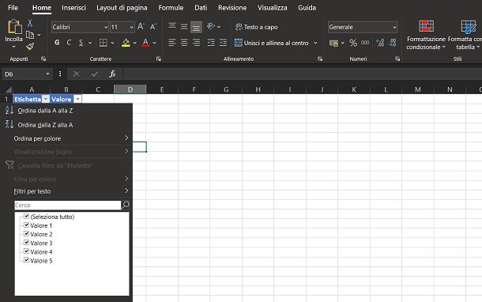Click the Insert Function fx icon
This screenshot has width=482, height=302.
pyautogui.click(x=112, y=74)
